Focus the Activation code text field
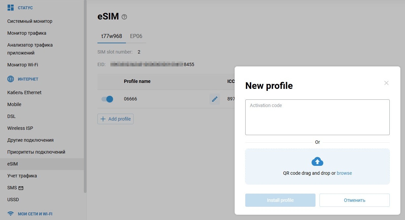The height and width of the screenshot is (220, 405). 317,117
